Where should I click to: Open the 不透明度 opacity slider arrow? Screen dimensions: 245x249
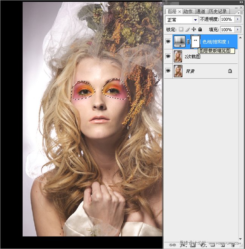coord(238,19)
